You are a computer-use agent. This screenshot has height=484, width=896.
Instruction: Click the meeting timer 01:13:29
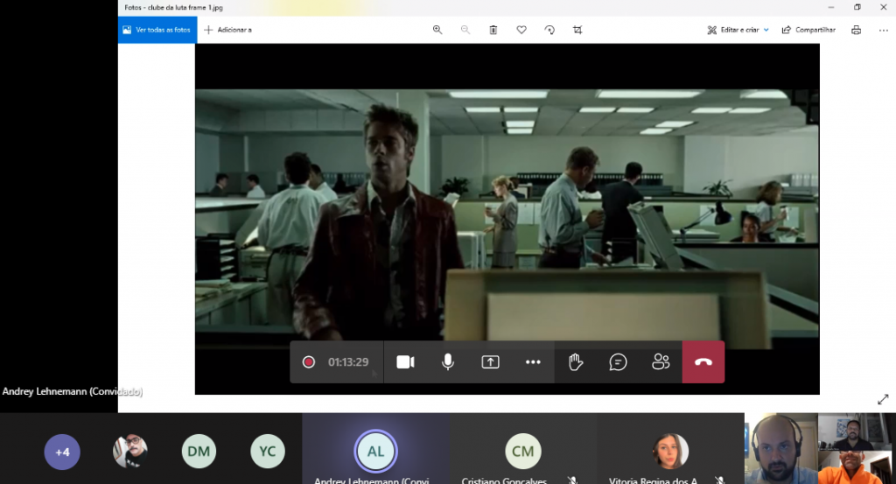tap(348, 361)
